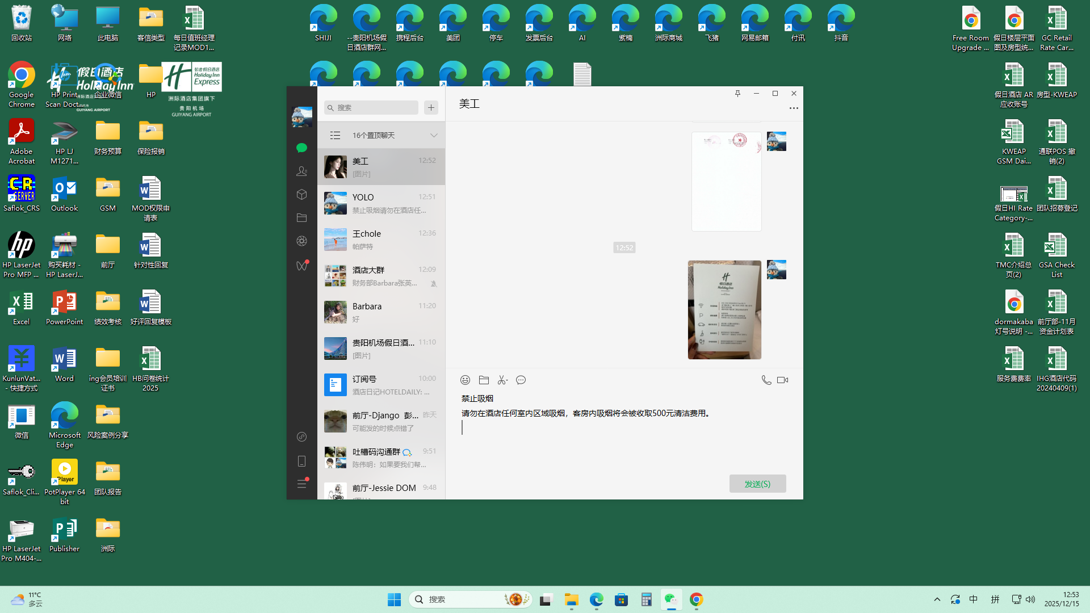Image resolution: width=1090 pixels, height=613 pixels.
Task: Click the send file folder icon
Action: [484, 380]
